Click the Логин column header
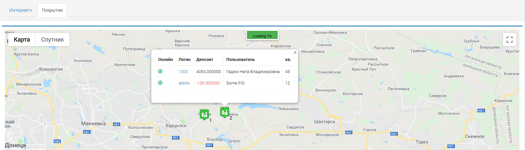 pos(184,60)
